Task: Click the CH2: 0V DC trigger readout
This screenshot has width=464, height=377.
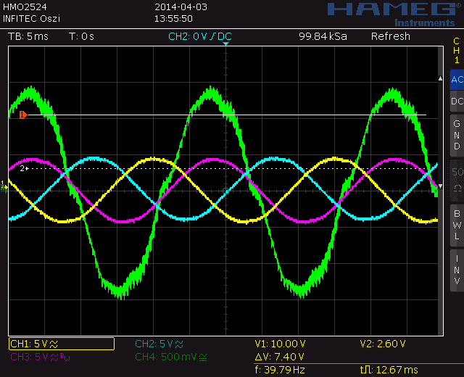Action: tap(200, 36)
